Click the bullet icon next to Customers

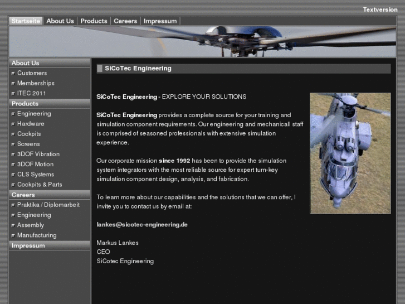pos(13,74)
